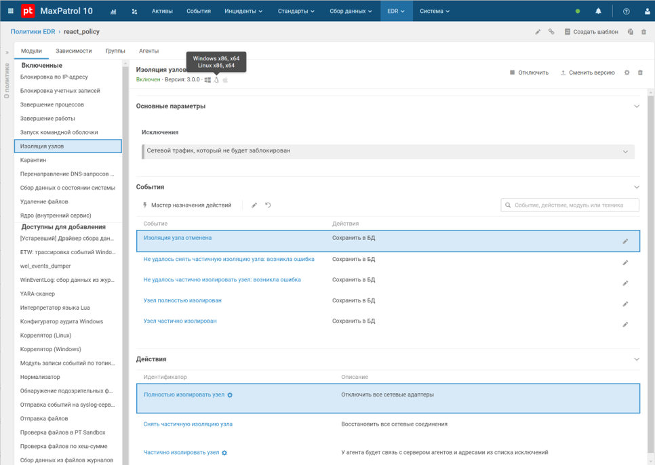The image size is (655, 465).
Task: Open the apps grid menu
Action: click(x=11, y=12)
